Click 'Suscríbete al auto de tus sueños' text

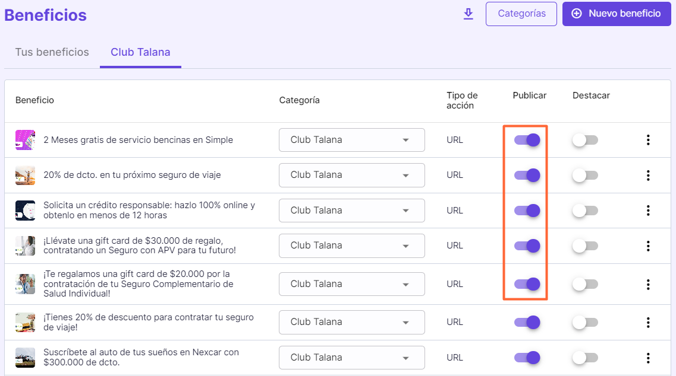click(141, 357)
